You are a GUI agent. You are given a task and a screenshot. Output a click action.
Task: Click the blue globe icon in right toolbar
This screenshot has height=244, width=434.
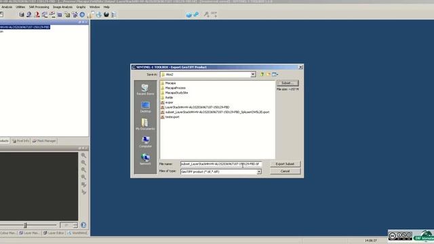pyautogui.click(x=189, y=15)
